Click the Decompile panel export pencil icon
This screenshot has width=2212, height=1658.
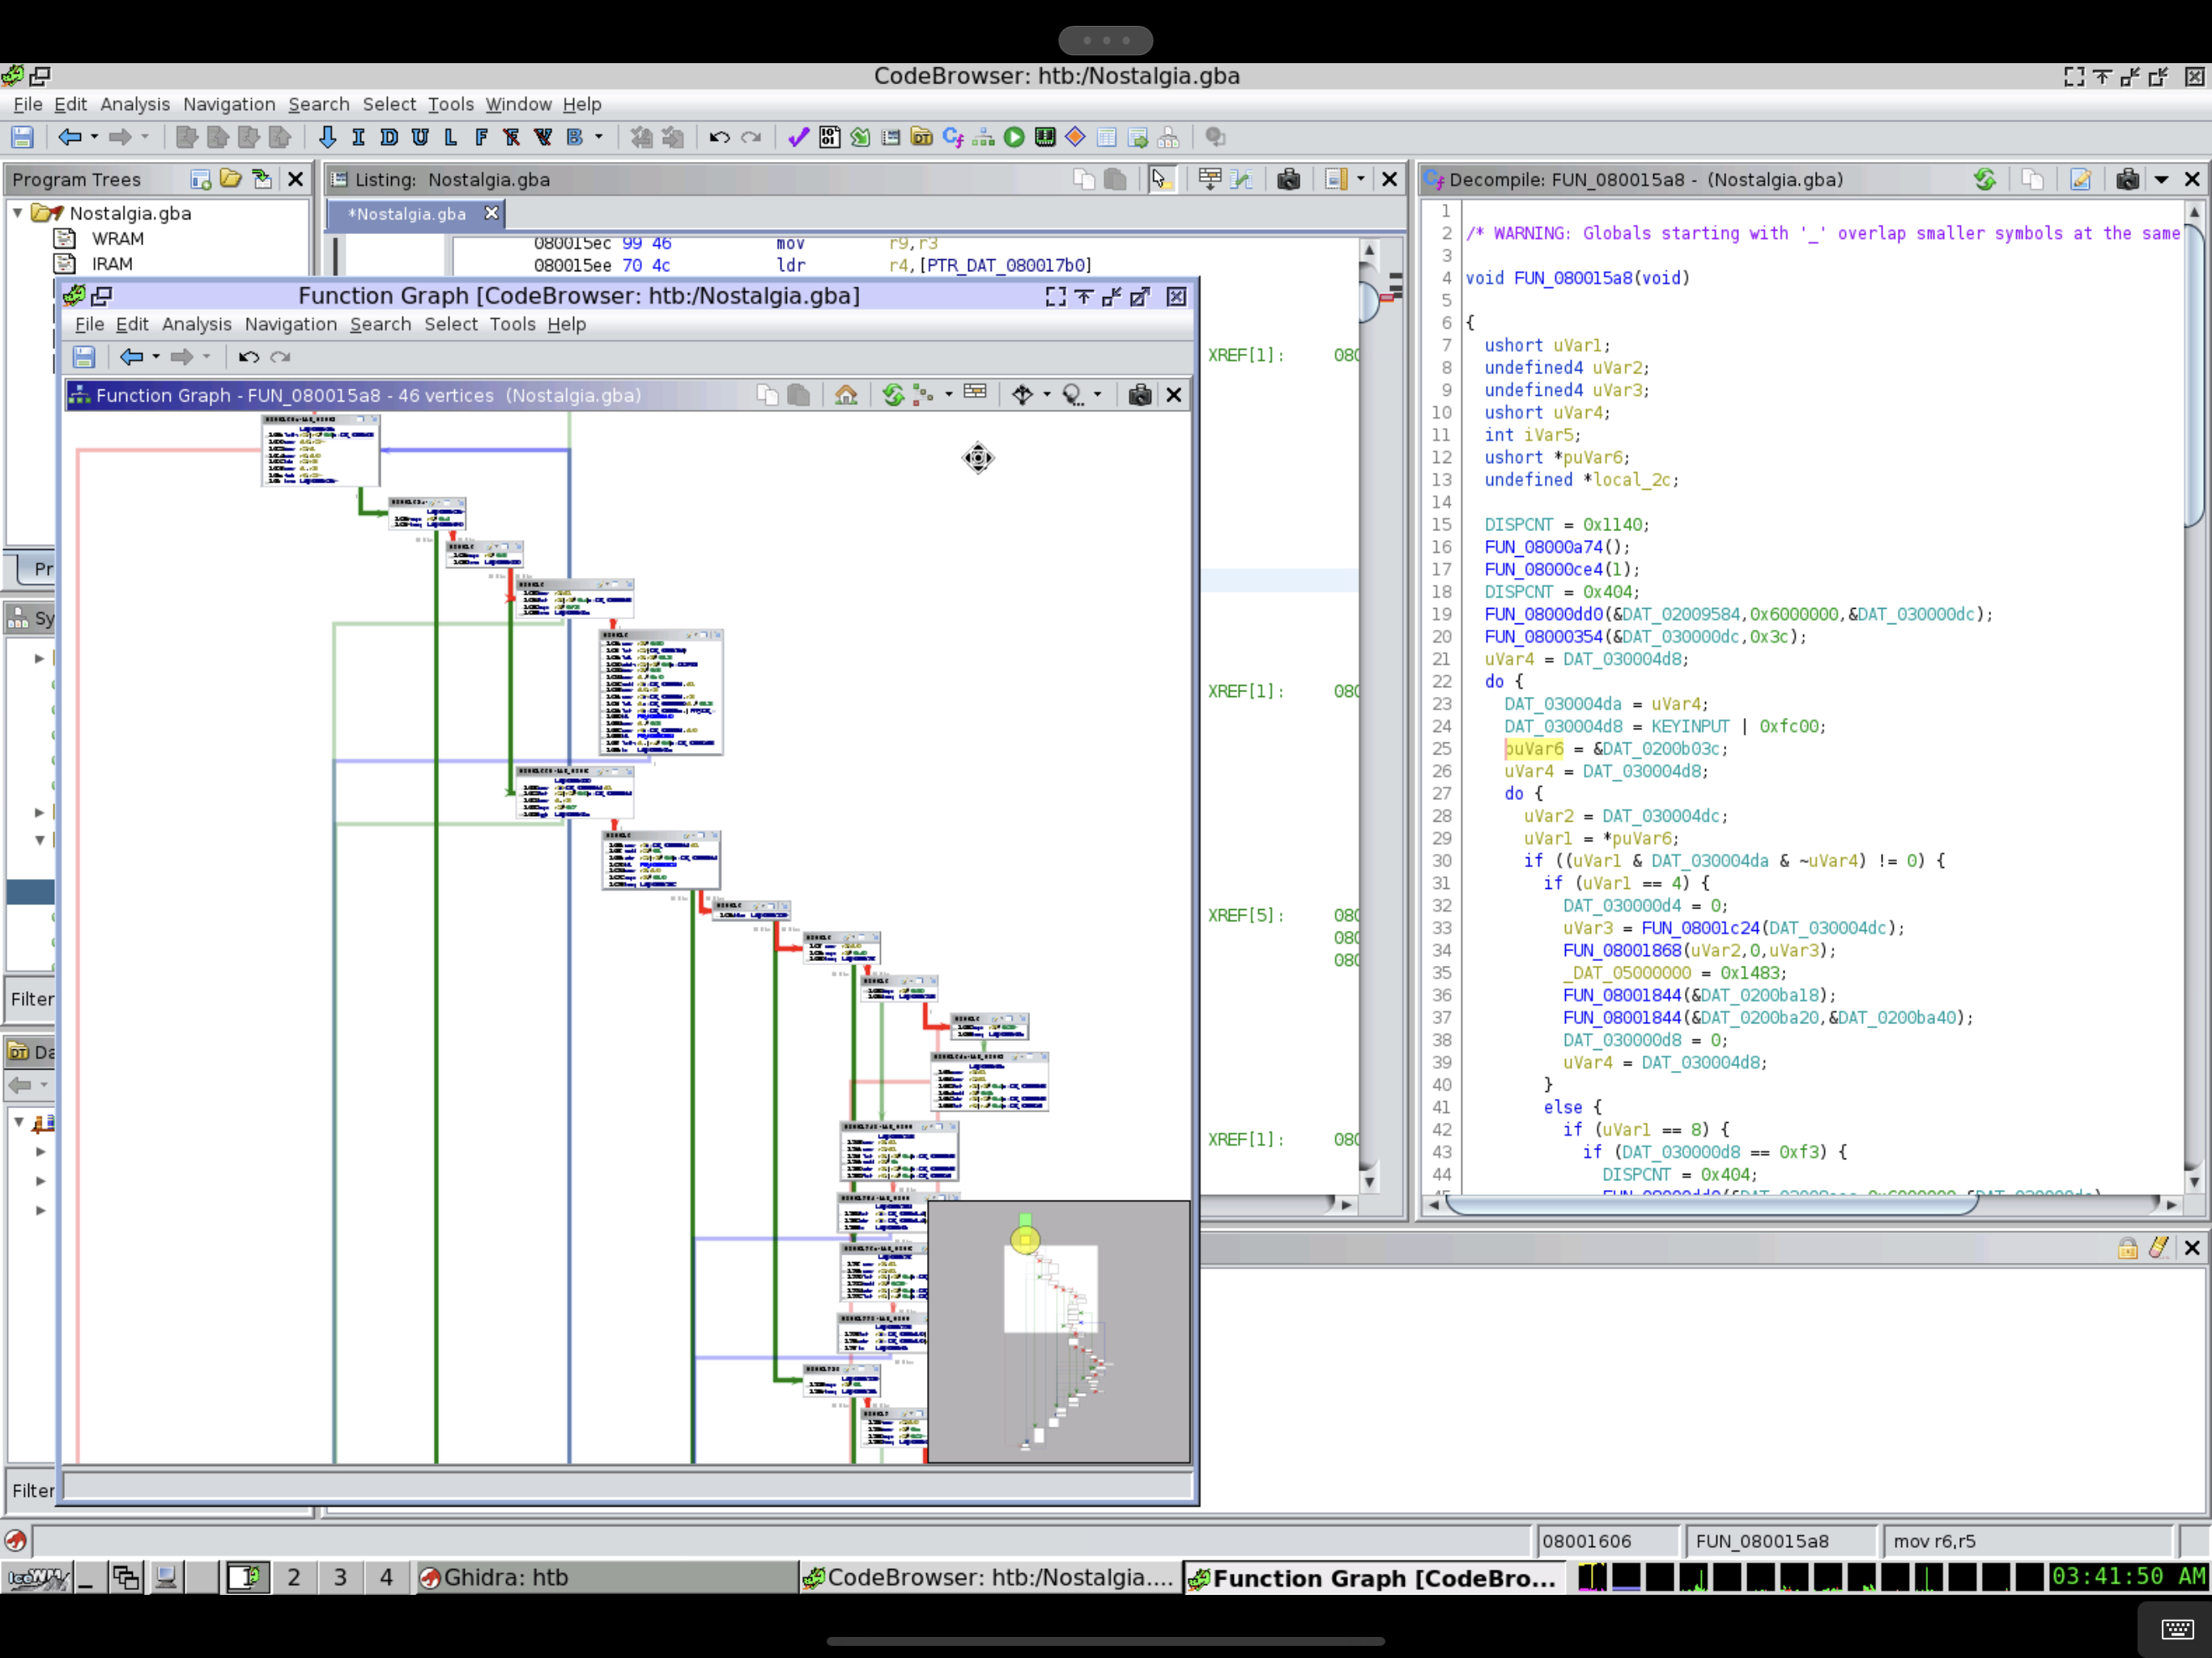(x=2080, y=179)
